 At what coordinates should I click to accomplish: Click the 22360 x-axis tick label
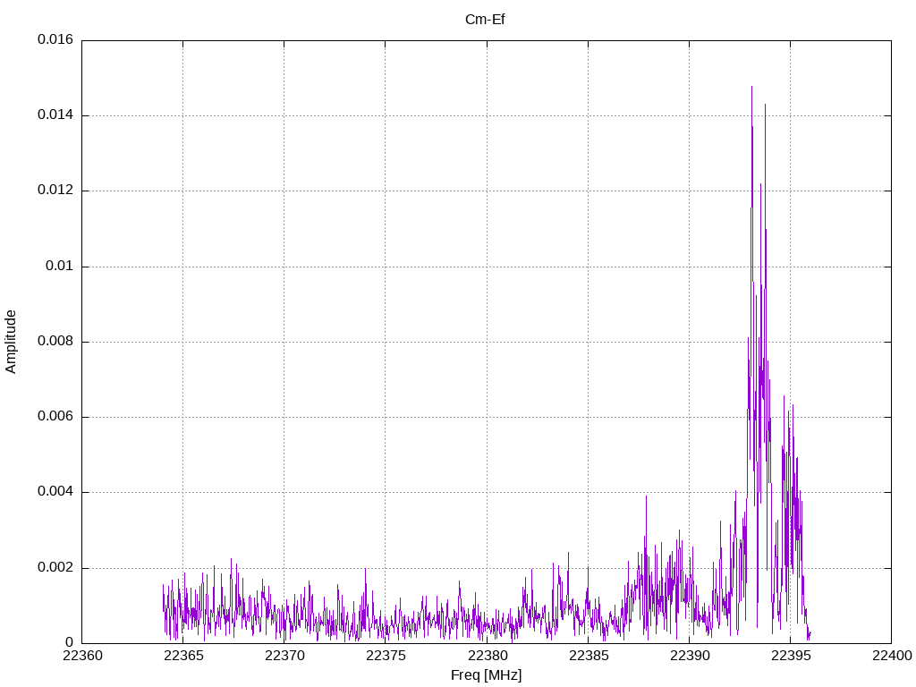[x=82, y=657]
